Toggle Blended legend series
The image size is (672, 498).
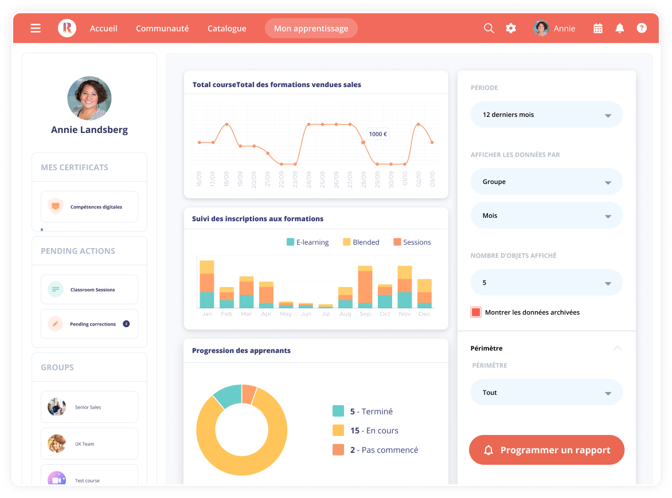[361, 242]
